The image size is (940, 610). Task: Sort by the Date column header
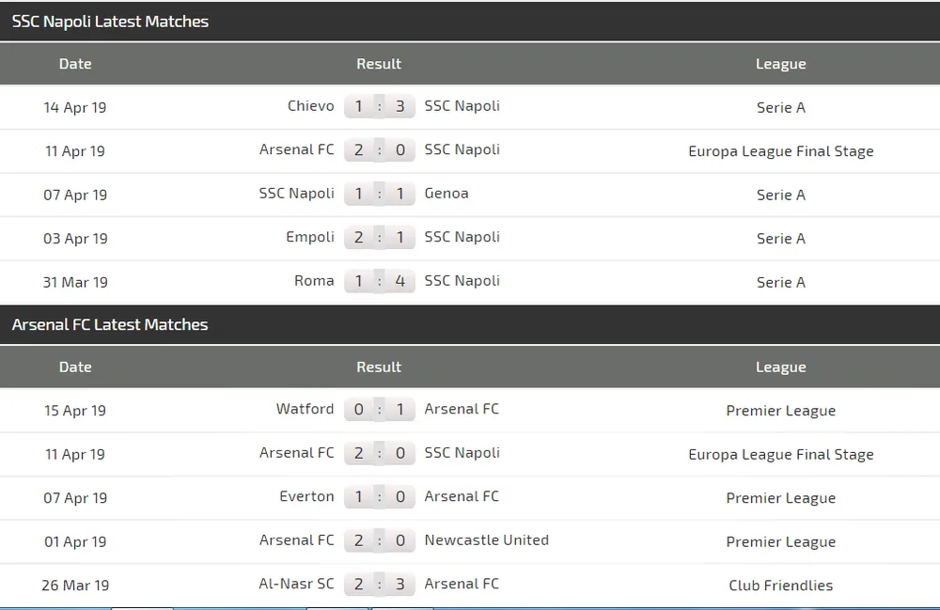(x=75, y=64)
